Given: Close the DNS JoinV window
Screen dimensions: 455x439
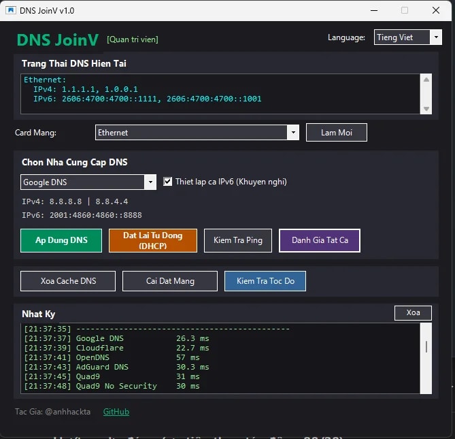Looking at the screenshot, I should coord(435,10).
